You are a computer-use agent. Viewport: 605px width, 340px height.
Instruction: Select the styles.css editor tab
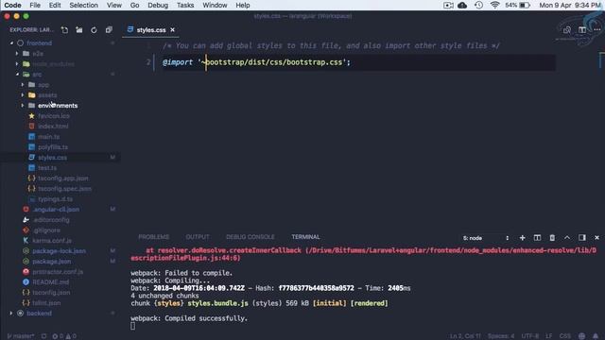point(151,29)
